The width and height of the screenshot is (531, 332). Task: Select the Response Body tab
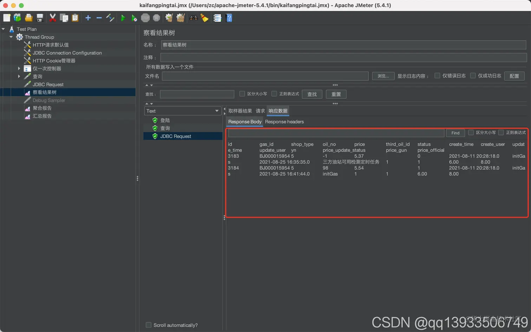245,122
